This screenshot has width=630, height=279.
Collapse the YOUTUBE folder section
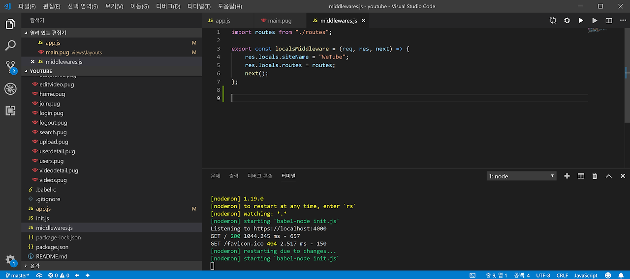41,71
